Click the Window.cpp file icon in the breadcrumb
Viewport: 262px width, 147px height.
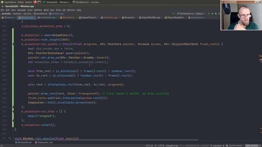click(50, 13)
